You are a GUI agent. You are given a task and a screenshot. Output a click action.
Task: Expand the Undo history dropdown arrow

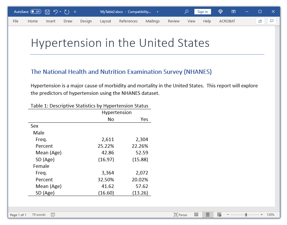click(60, 12)
